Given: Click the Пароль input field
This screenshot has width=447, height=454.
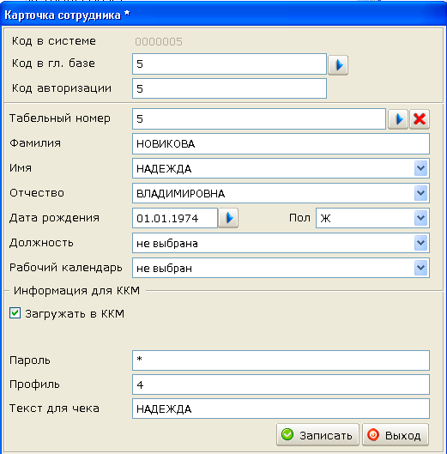Looking at the screenshot, I should click(281, 360).
